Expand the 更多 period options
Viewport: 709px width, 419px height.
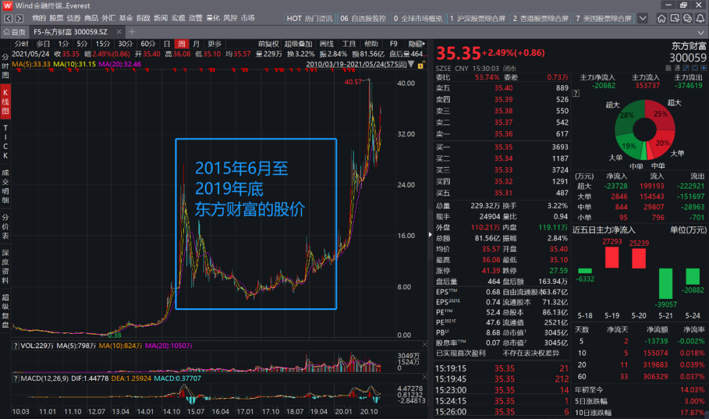[214, 44]
